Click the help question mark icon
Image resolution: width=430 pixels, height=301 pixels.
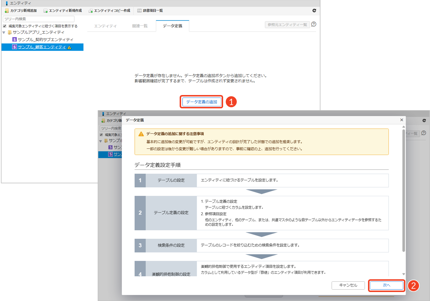[314, 24]
